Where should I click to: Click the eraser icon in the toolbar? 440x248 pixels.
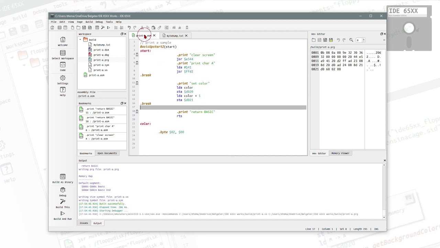(x=159, y=28)
